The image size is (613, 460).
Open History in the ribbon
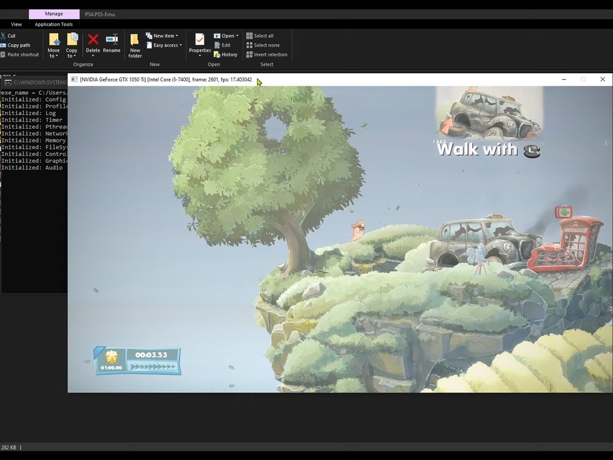coord(226,55)
